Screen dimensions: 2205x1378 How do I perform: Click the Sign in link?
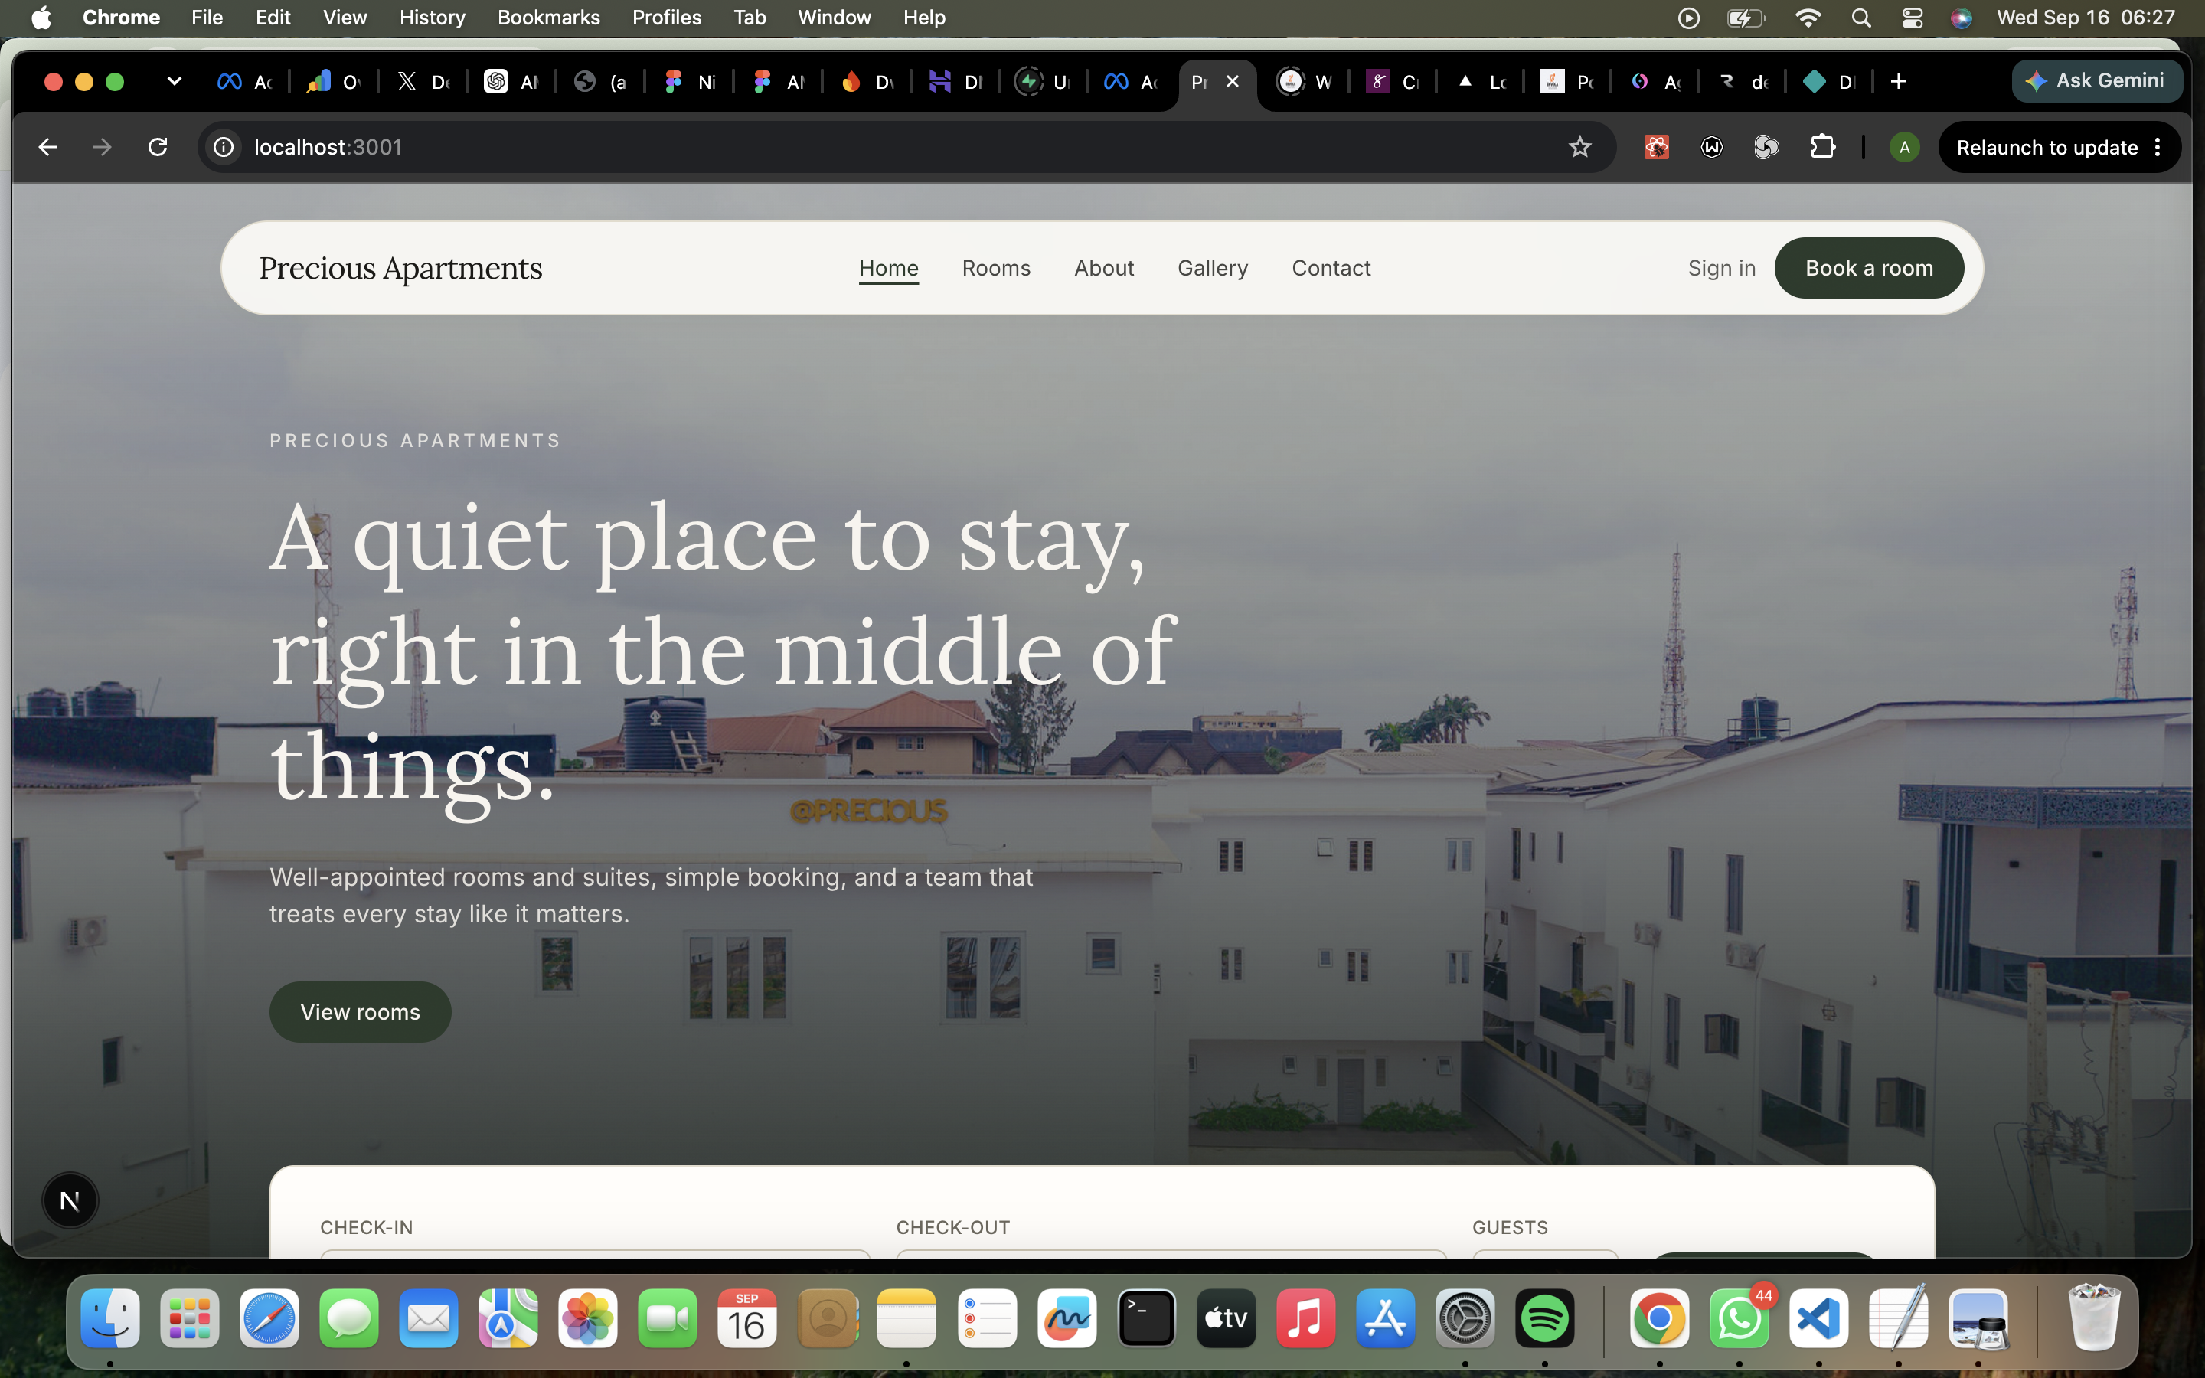pyautogui.click(x=1721, y=268)
